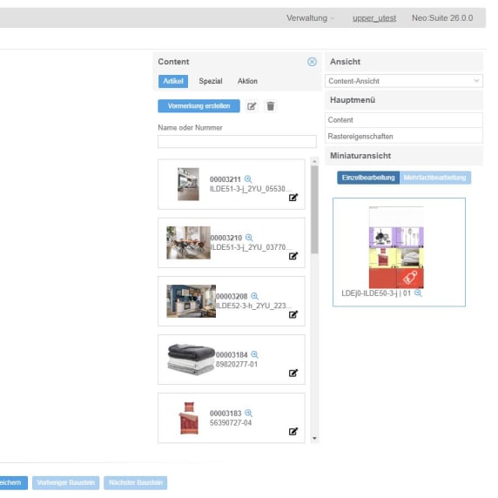Click Vormerkung erstellen button
Image resolution: width=498 pixels, height=498 pixels.
pos(199,105)
